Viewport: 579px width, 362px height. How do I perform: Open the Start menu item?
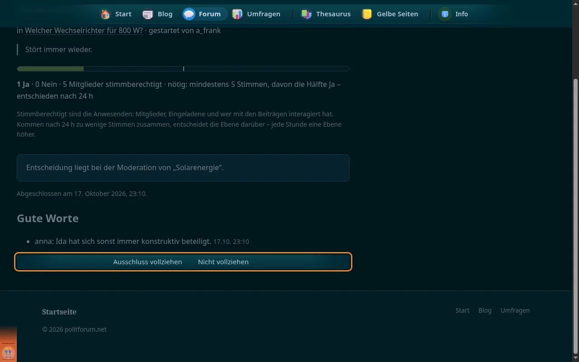tap(117, 14)
